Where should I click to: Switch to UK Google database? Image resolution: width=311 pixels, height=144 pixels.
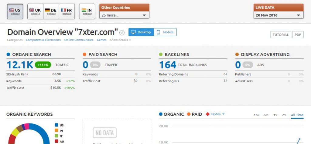pyautogui.click(x=35, y=12)
